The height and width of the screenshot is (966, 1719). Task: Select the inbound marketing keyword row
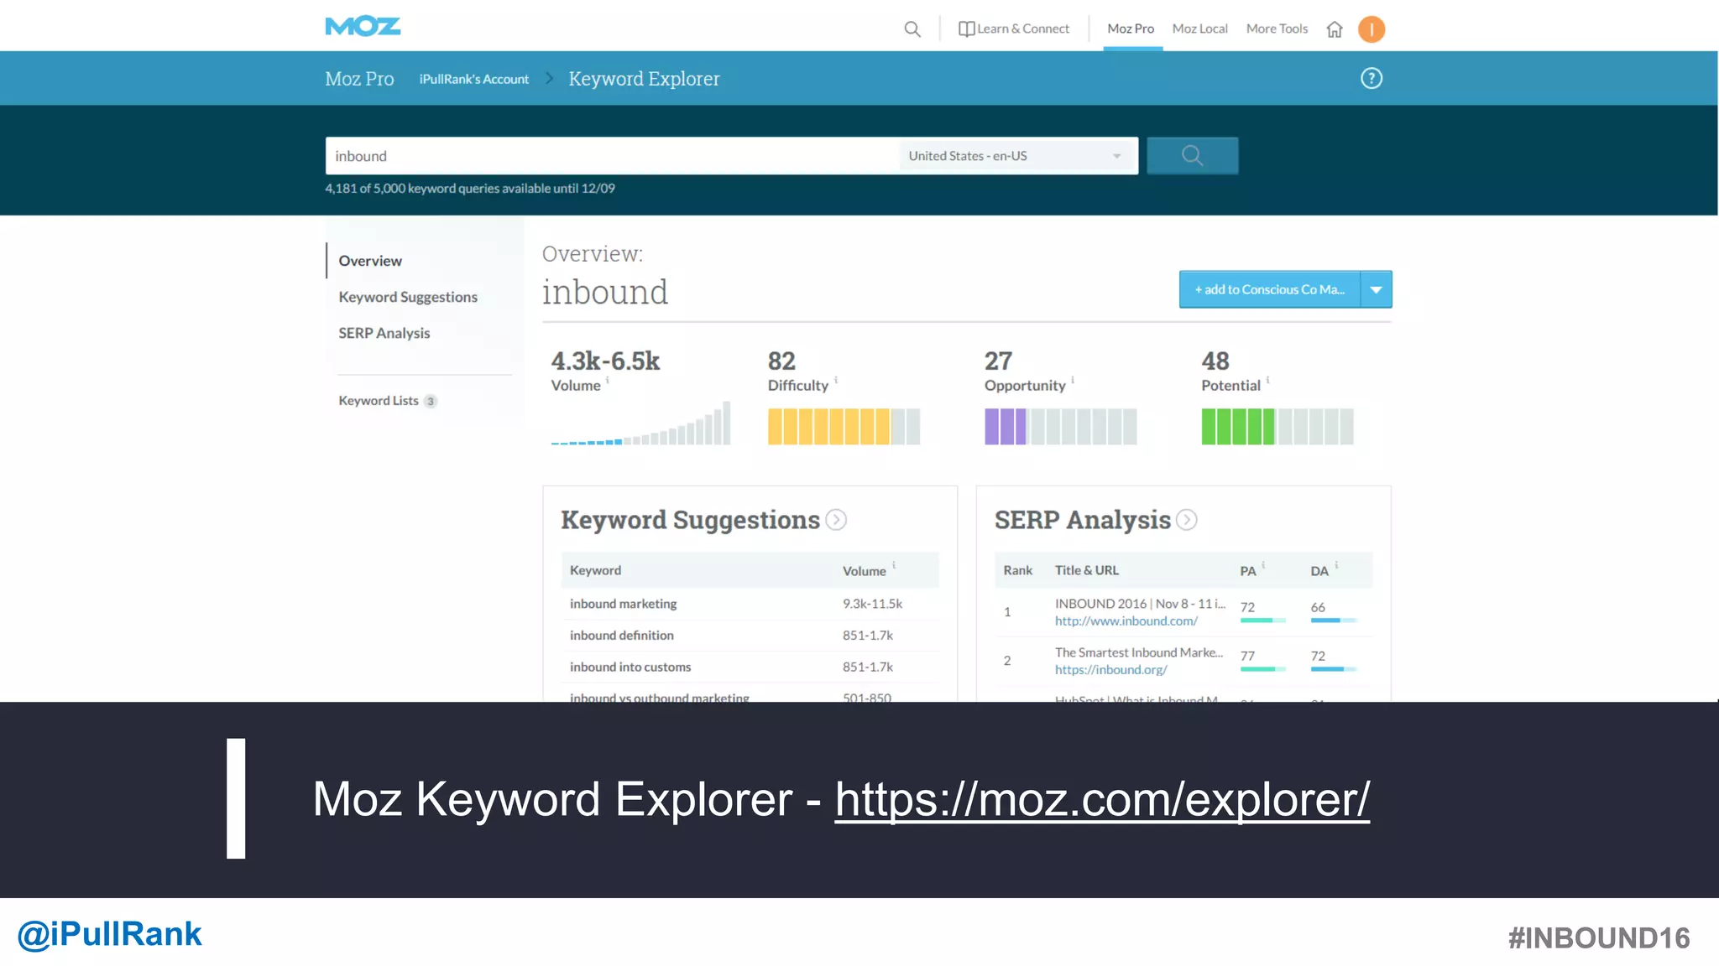click(750, 604)
